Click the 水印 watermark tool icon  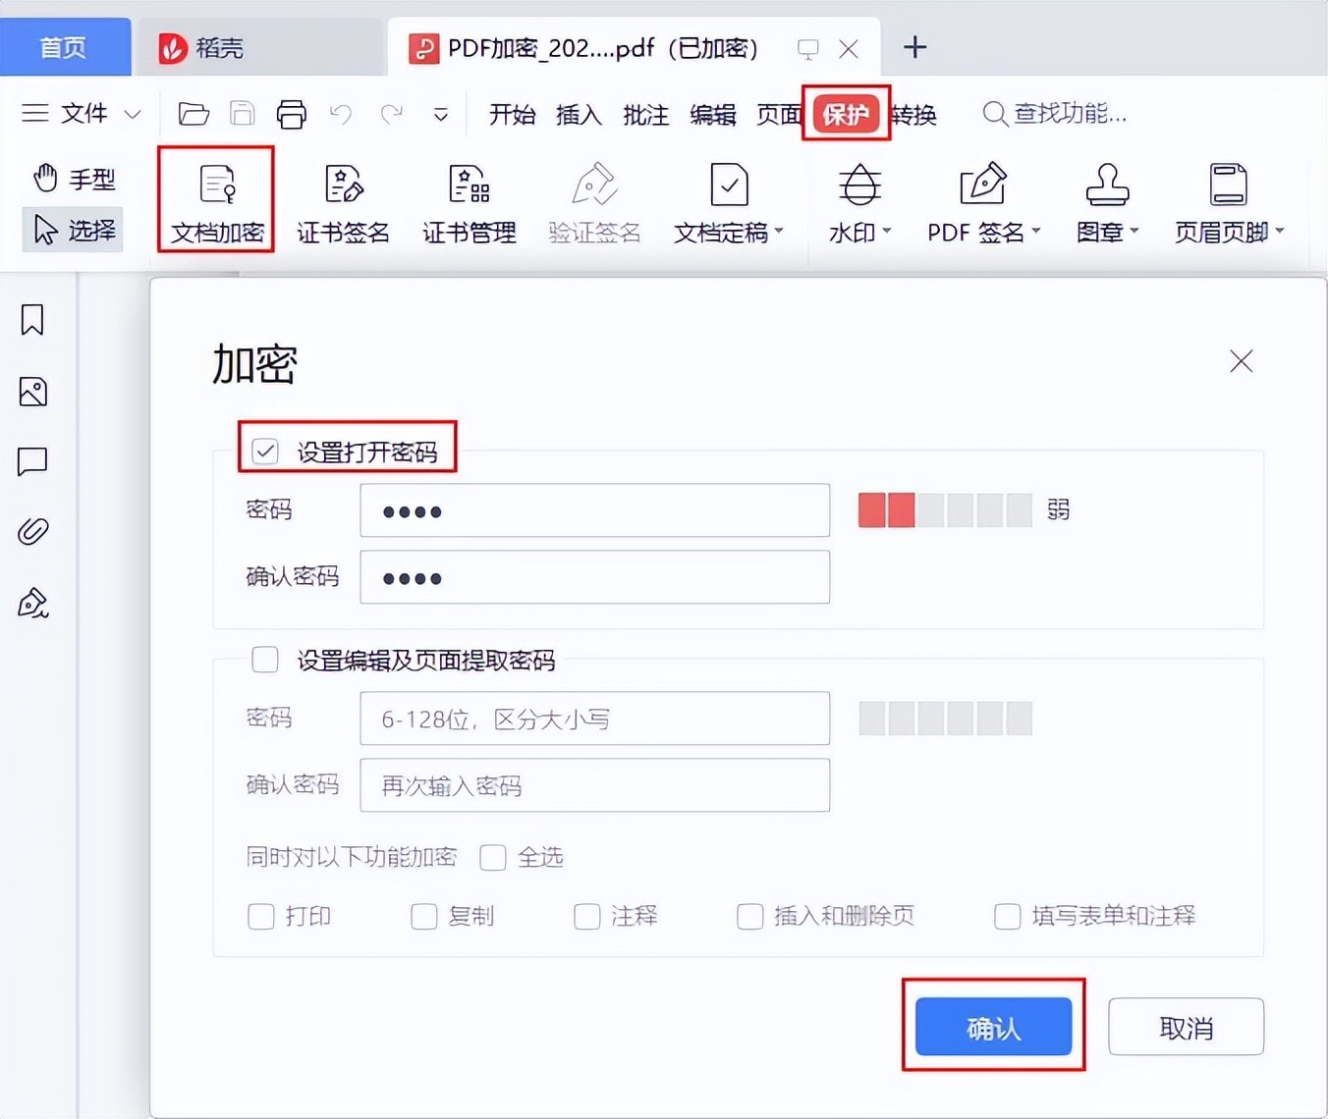(859, 185)
